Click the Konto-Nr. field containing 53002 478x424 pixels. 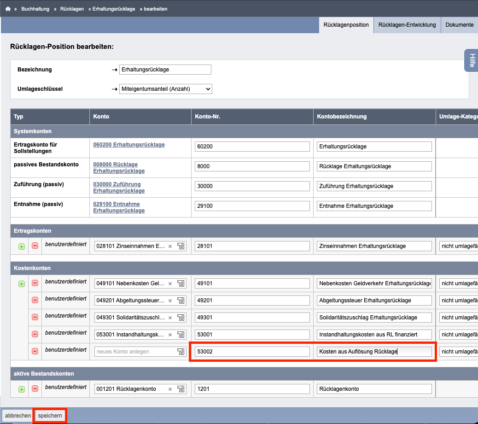[252, 352]
